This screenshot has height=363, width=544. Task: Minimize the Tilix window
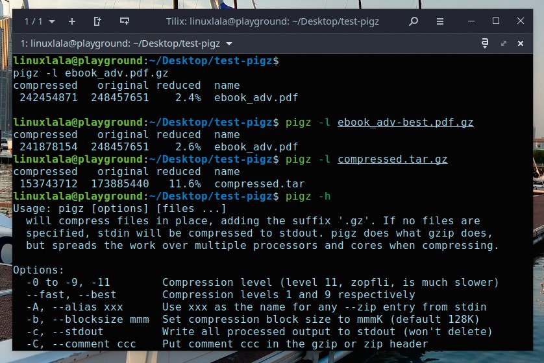471,21
